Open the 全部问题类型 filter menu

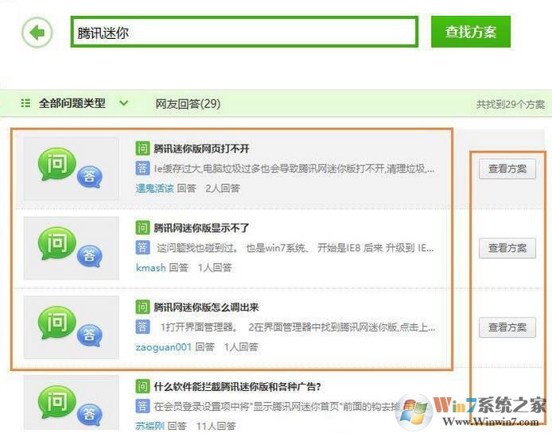pyautogui.click(x=72, y=103)
